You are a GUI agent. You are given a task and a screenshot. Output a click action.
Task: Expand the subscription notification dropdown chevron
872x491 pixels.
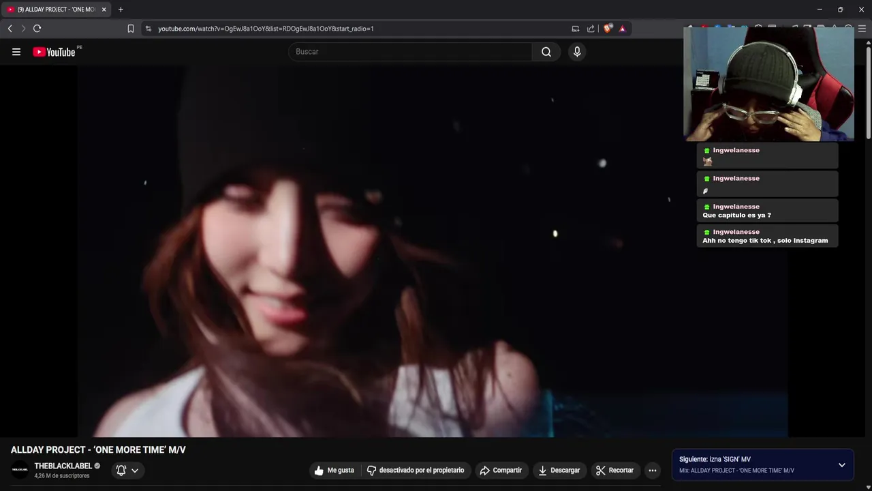coord(135,470)
